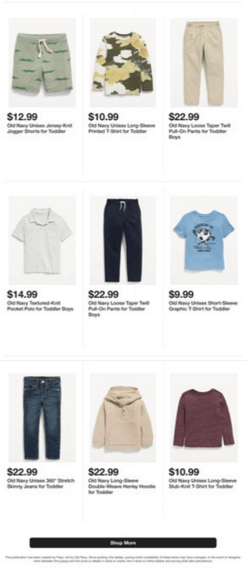Click the $12.99 jogger shorts price
Screen dimensions: 247x573
click(x=22, y=117)
